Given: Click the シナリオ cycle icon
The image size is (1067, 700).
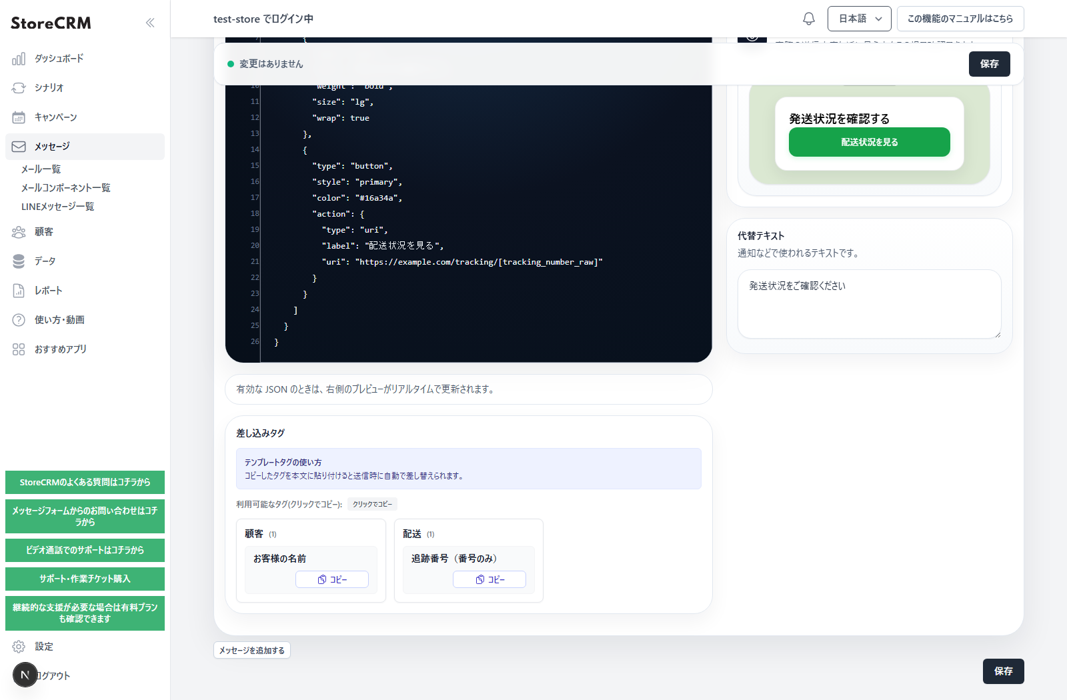Looking at the screenshot, I should tap(19, 88).
